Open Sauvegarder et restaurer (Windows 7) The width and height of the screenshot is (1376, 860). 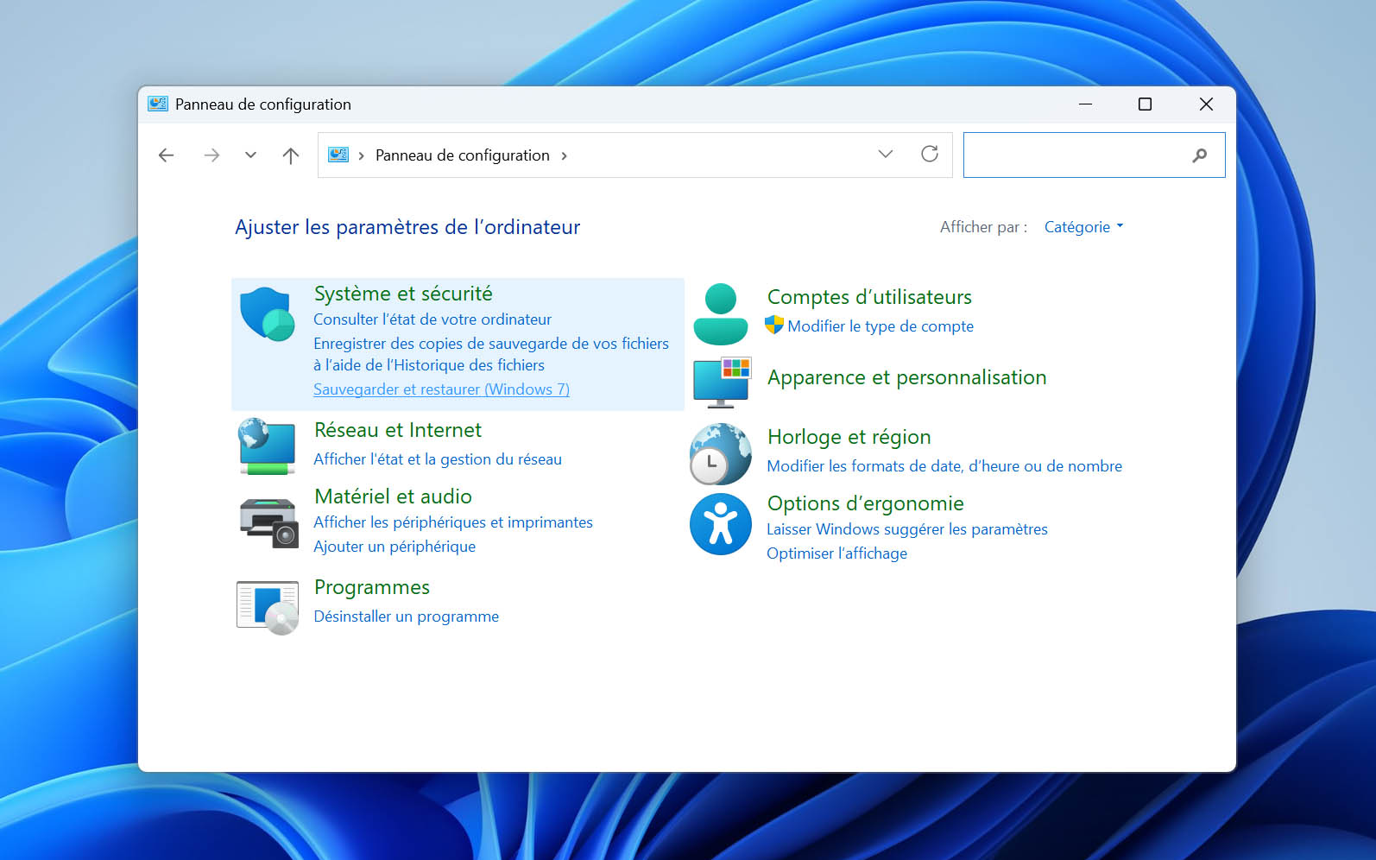pos(441,389)
